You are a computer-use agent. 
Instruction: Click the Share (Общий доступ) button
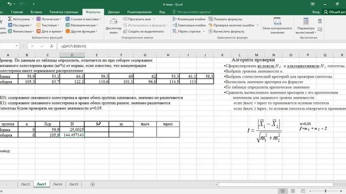click(x=335, y=12)
